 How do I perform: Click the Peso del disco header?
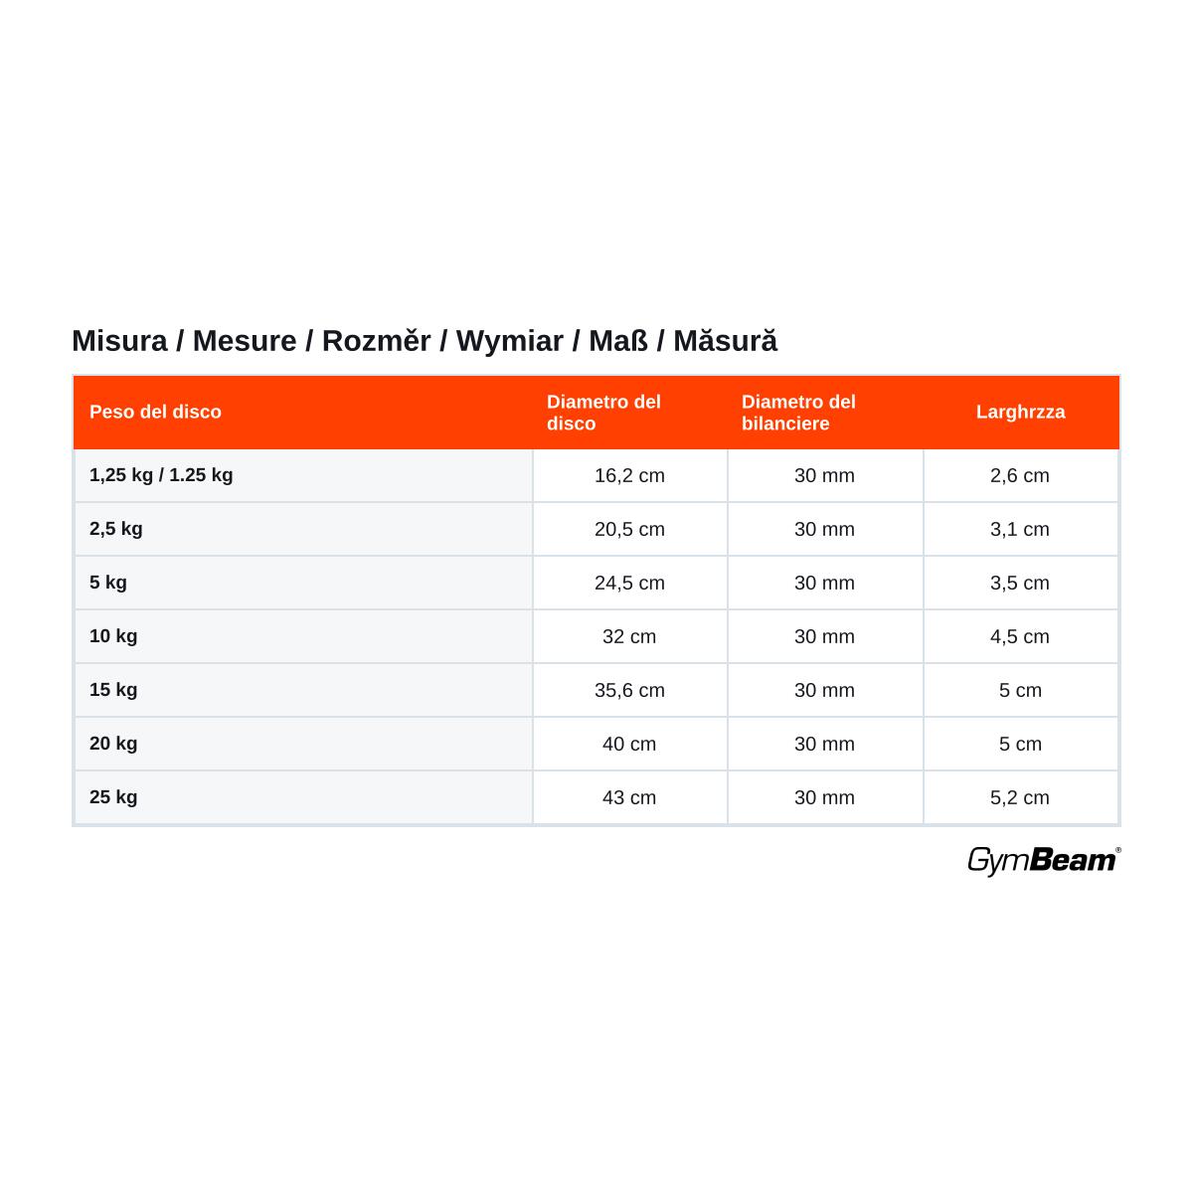point(155,412)
